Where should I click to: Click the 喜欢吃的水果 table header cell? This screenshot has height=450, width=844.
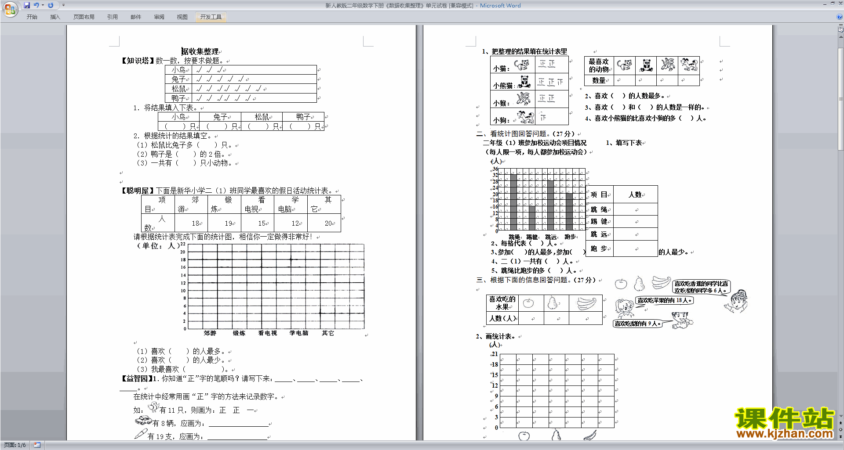502,303
